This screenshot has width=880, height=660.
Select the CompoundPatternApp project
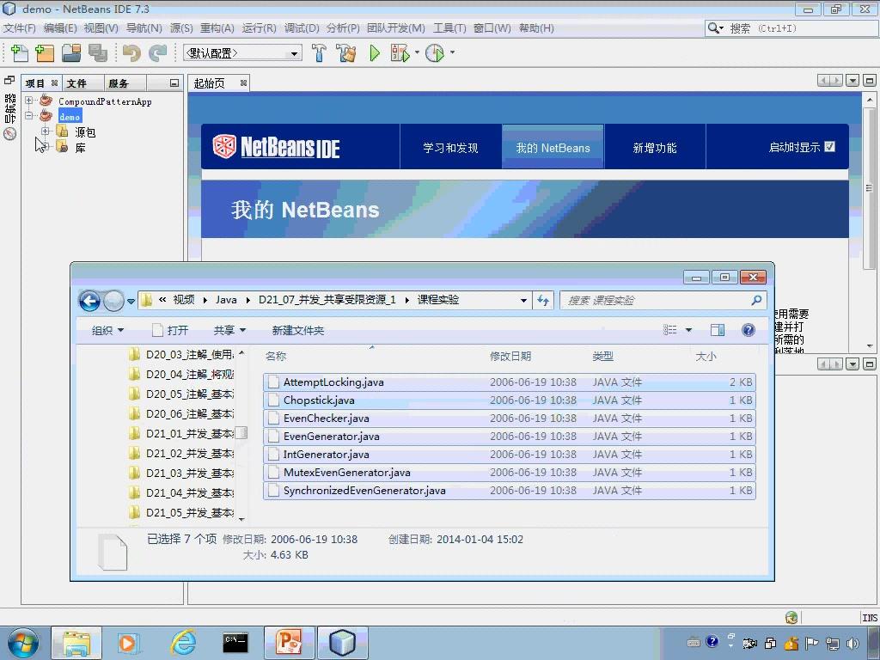click(105, 101)
